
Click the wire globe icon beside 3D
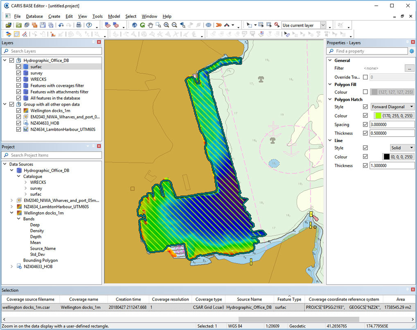pyautogui.click(x=209, y=25)
